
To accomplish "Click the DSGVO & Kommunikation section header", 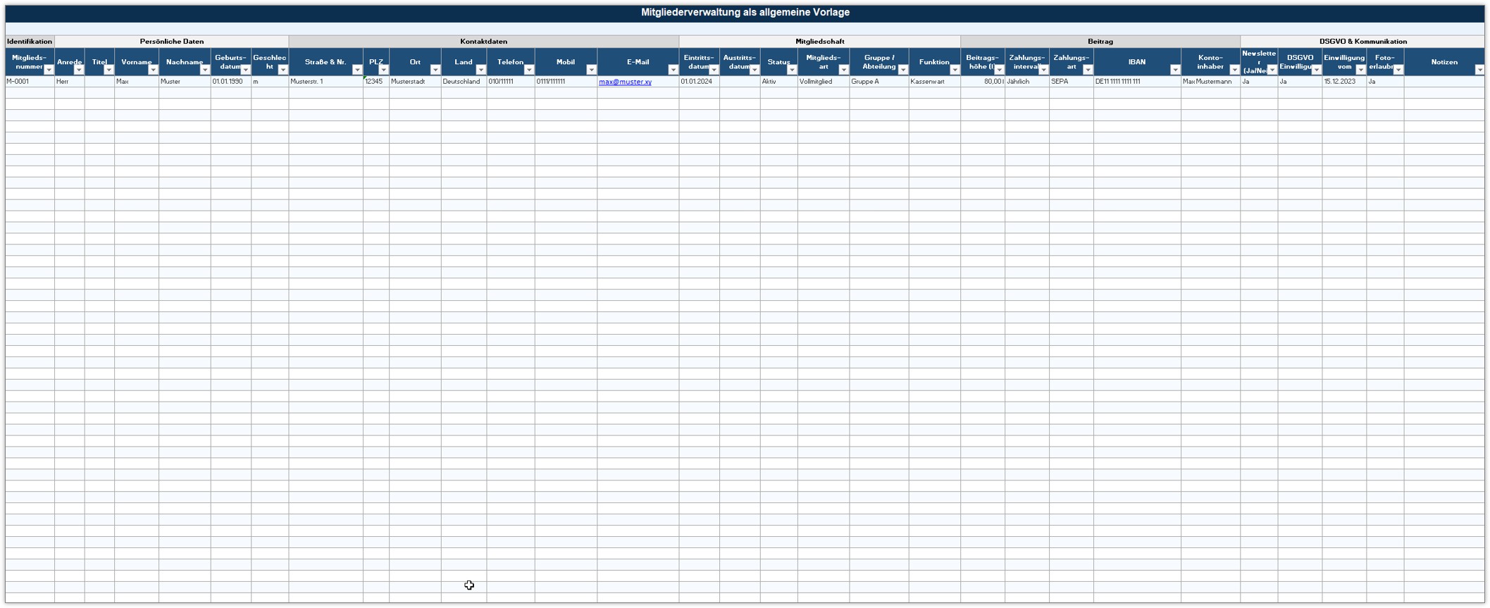I will pyautogui.click(x=1362, y=42).
